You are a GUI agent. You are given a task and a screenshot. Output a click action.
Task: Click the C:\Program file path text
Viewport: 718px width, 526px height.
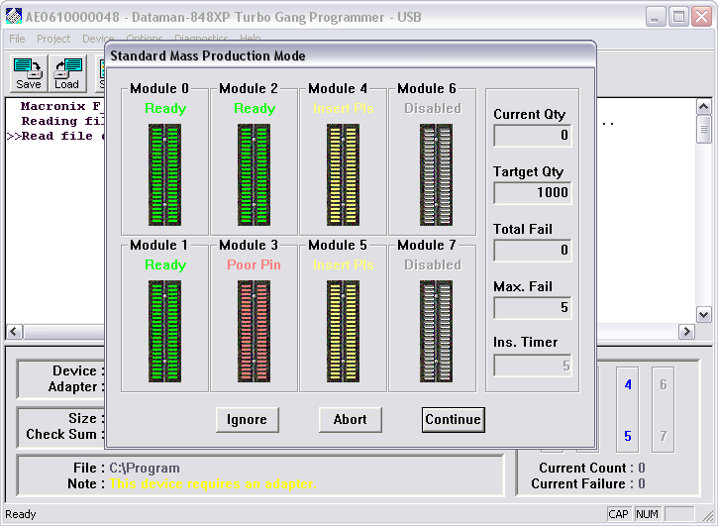pos(145,468)
